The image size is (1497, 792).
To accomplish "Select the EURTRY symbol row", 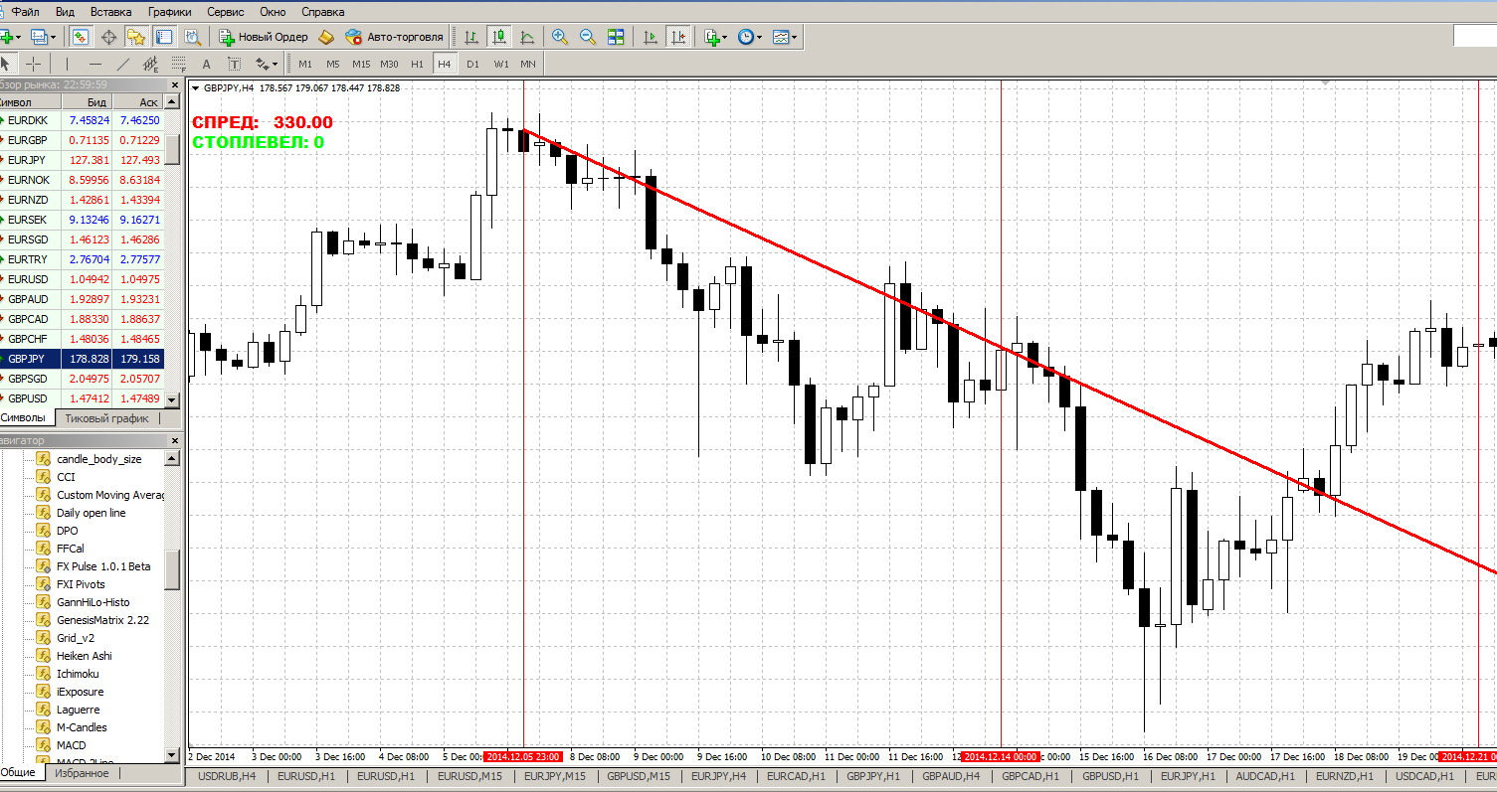I will point(82,259).
